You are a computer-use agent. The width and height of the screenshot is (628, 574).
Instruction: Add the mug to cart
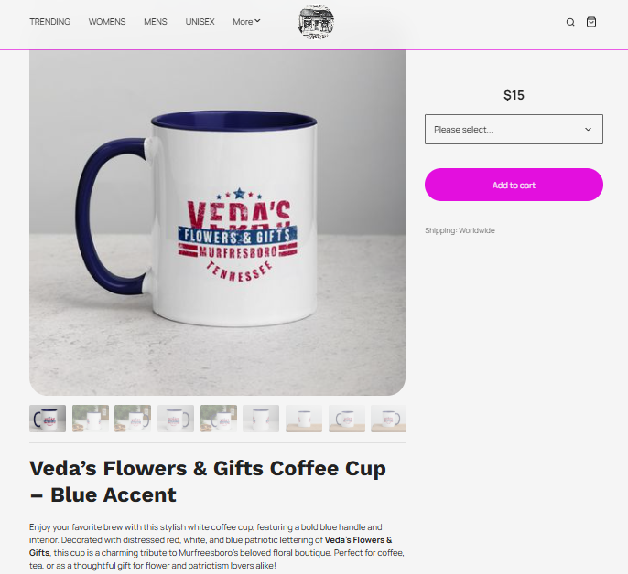[x=514, y=185]
